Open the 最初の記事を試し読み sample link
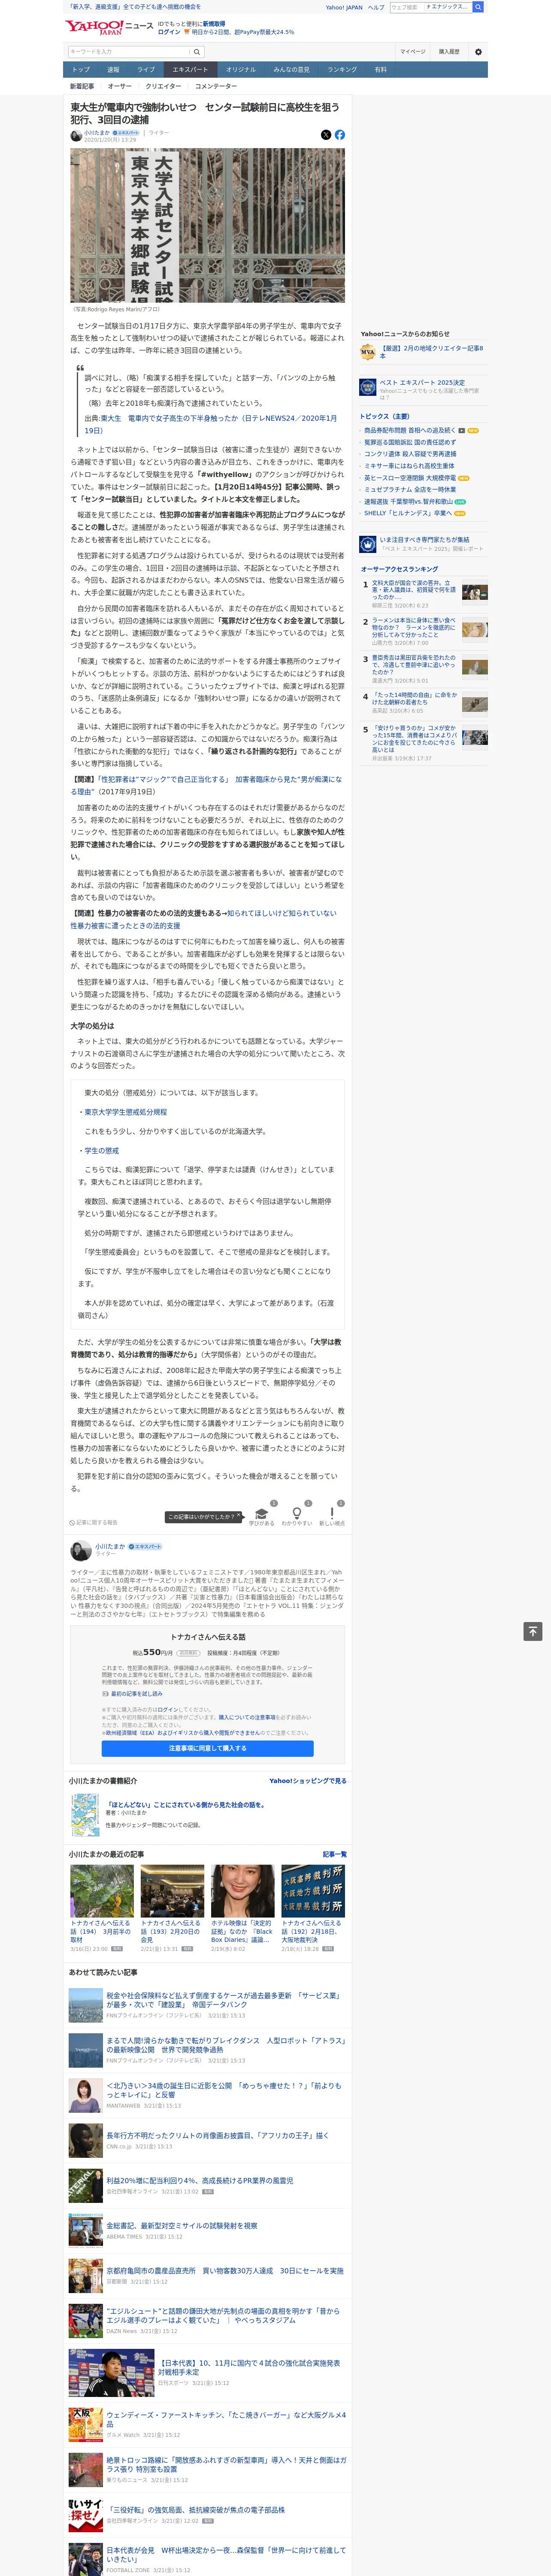Screen dimensions: 551x2576 pos(132,1694)
